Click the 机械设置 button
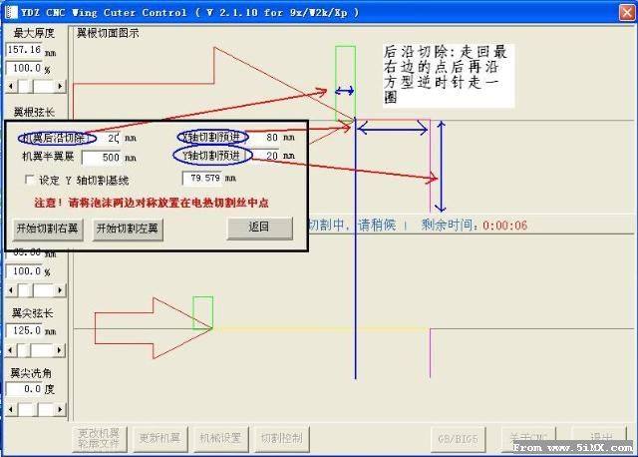 click(220, 439)
